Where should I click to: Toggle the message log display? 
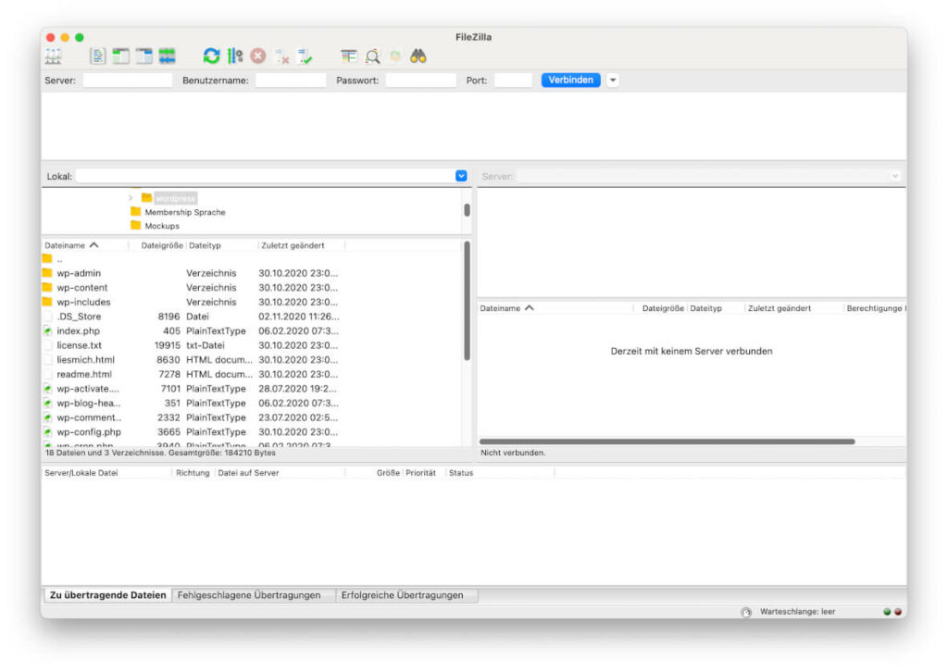[x=97, y=56]
